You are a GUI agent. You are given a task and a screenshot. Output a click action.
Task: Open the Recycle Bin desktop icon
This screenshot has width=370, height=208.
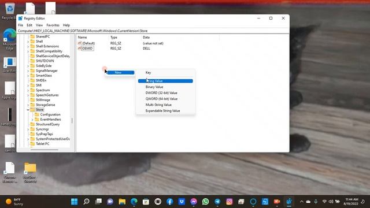9,11
